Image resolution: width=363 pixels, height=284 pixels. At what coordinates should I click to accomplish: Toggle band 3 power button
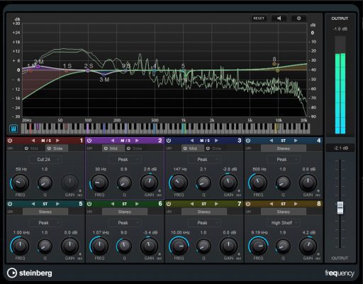pos(169,141)
